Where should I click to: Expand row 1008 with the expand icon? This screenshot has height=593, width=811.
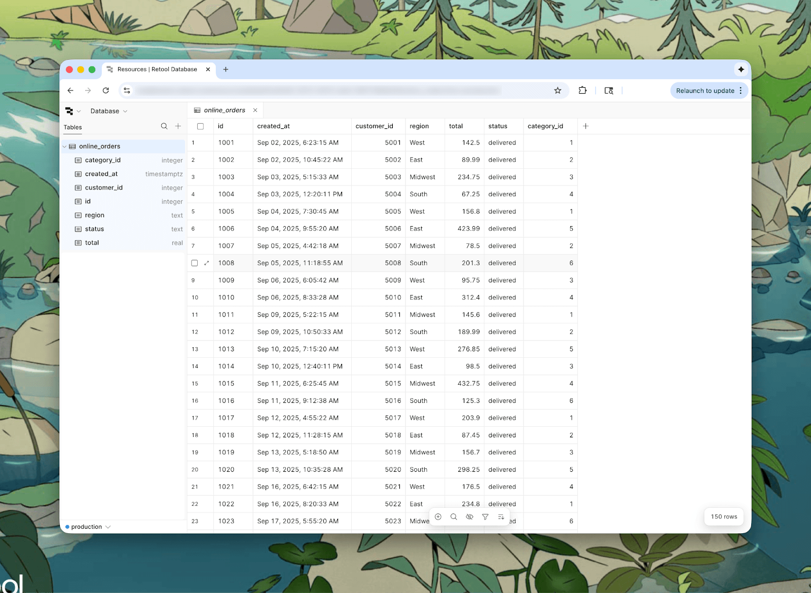click(x=206, y=263)
